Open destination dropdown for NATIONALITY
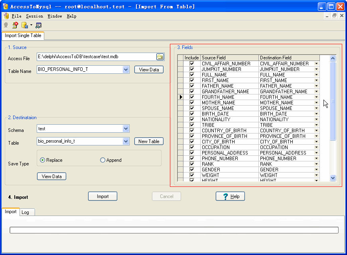 [x=316, y=119]
